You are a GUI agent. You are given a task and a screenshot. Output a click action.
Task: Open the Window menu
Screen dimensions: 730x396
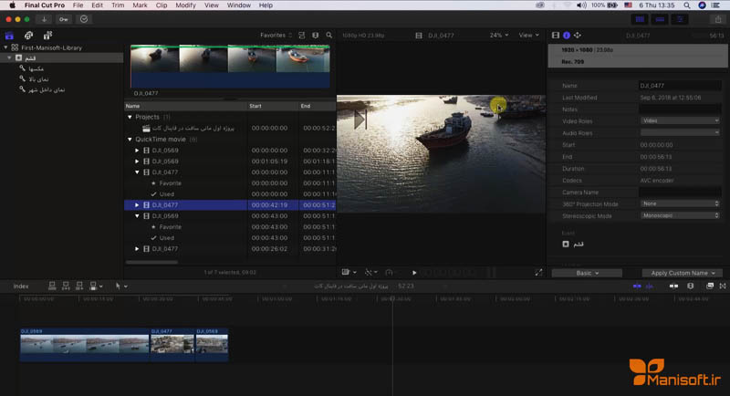click(239, 5)
